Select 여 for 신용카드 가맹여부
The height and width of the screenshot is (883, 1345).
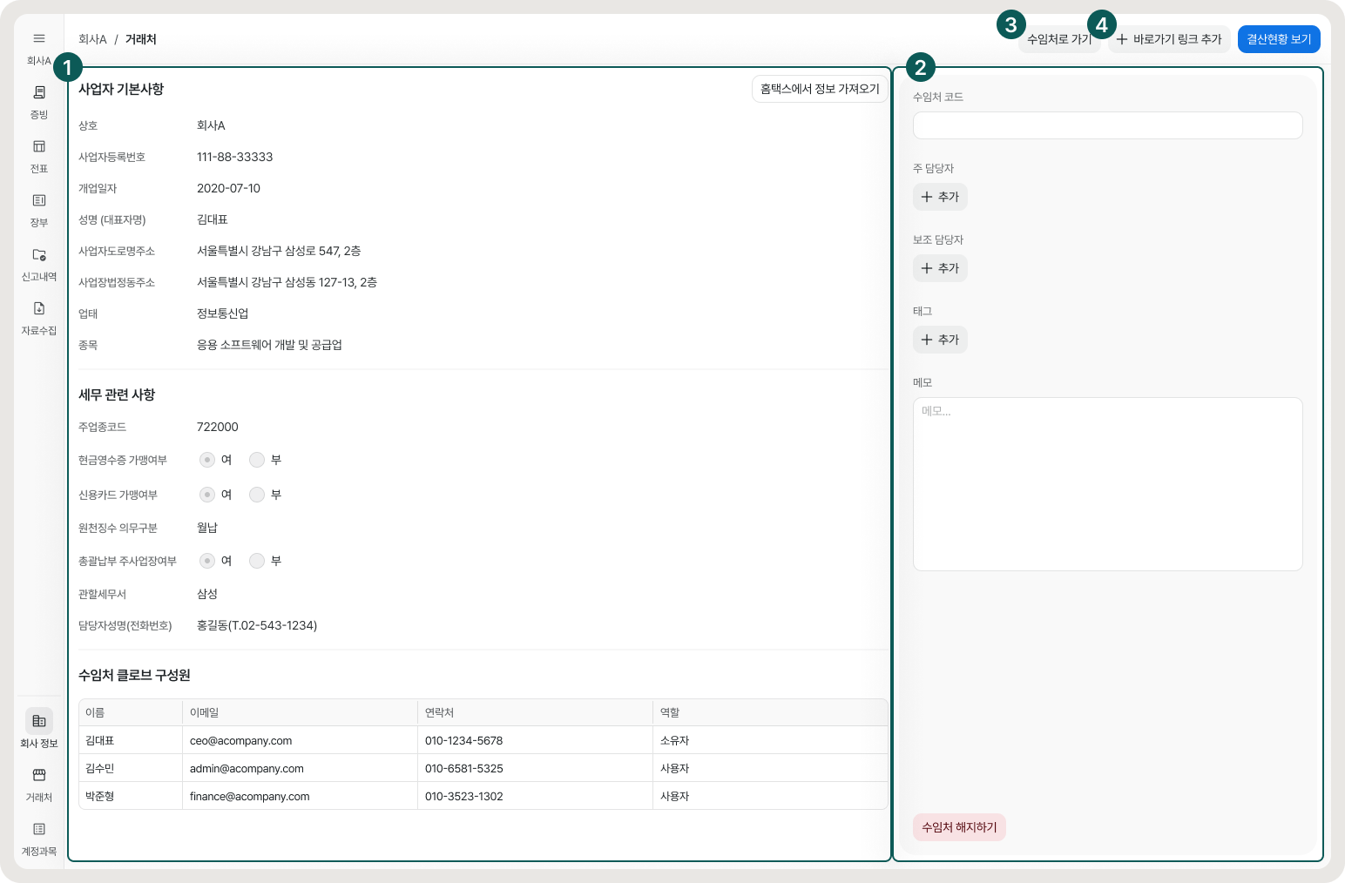[207, 495]
